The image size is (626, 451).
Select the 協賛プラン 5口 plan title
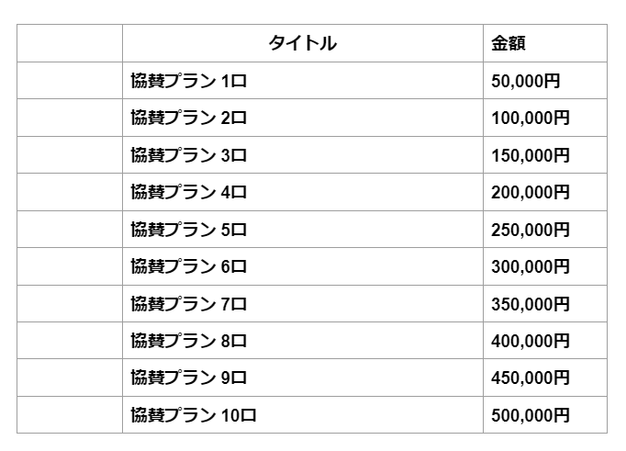click(189, 230)
